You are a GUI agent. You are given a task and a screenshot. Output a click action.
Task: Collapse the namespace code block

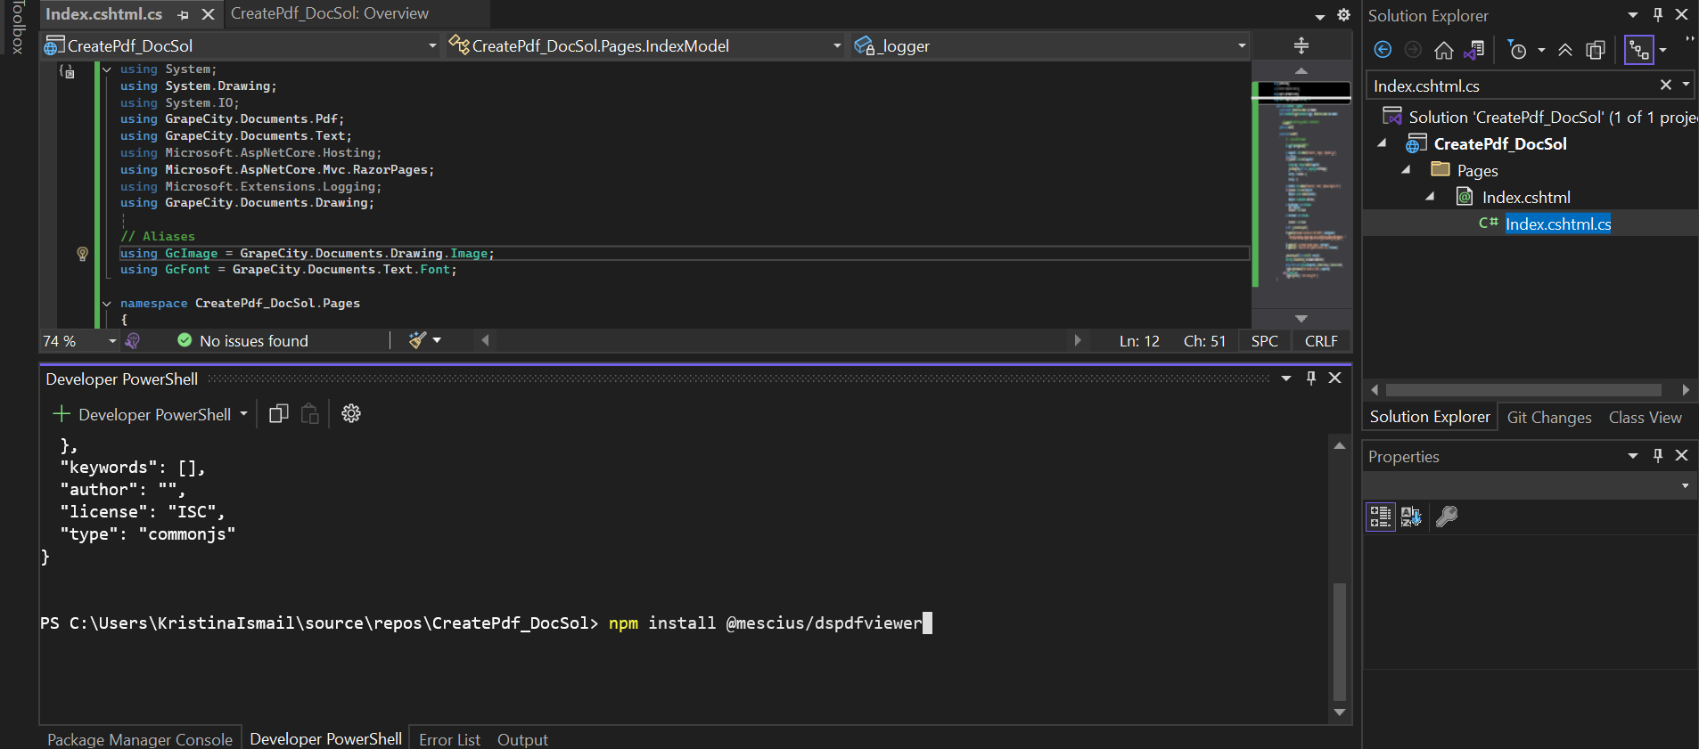107,303
